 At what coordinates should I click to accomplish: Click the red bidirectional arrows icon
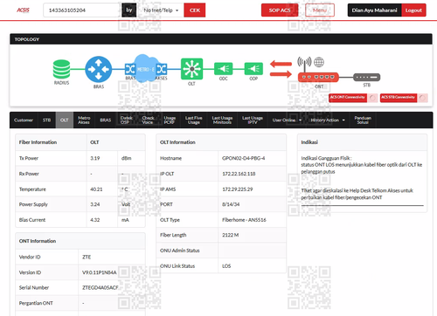[x=281, y=69]
